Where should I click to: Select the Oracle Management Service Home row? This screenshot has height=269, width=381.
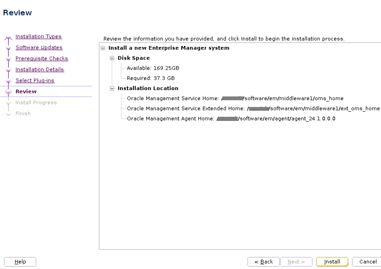pyautogui.click(x=235, y=98)
